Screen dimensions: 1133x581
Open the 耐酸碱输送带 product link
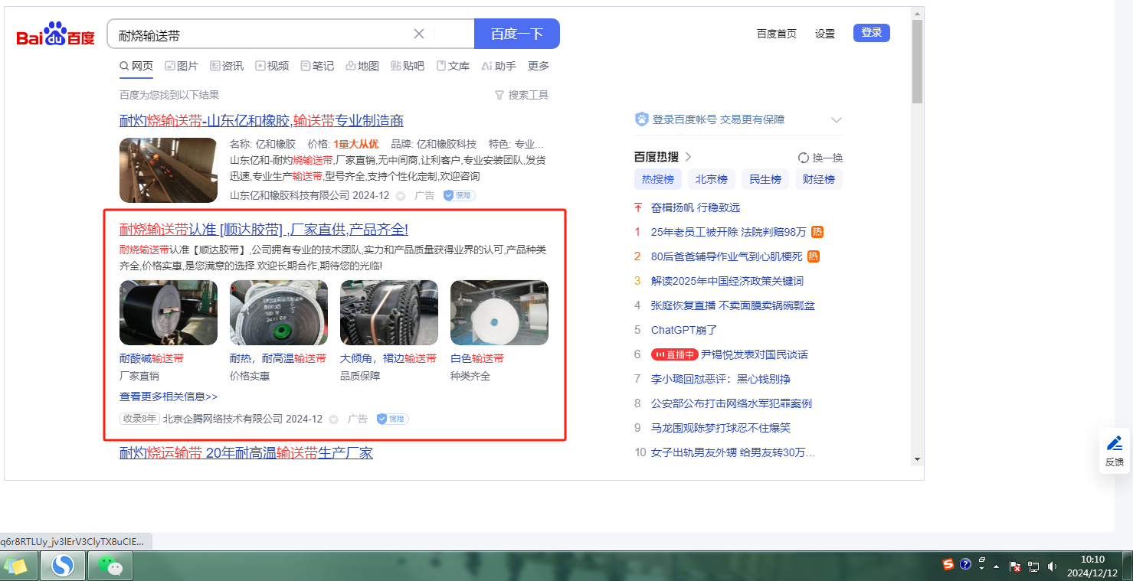pos(152,359)
